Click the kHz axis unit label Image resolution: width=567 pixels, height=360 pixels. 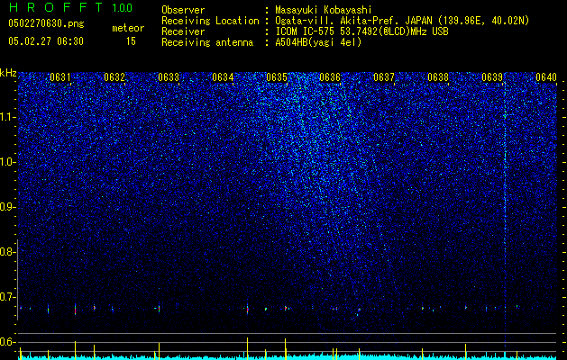pos(8,73)
